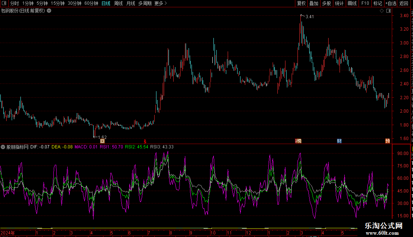Open the 更多 periods expander
The image size is (413, 237).
click(160, 3)
